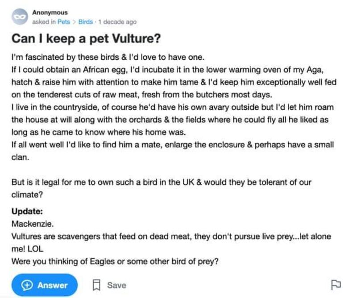Viewport: 357px width, 298px height.
Task: Click the 'Can I keep a pet Vulture?' title
Action: (x=86, y=39)
